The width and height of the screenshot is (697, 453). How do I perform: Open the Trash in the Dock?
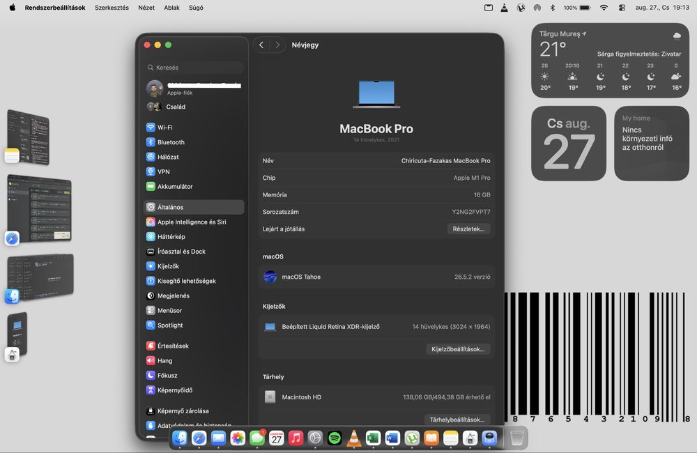tap(516, 439)
